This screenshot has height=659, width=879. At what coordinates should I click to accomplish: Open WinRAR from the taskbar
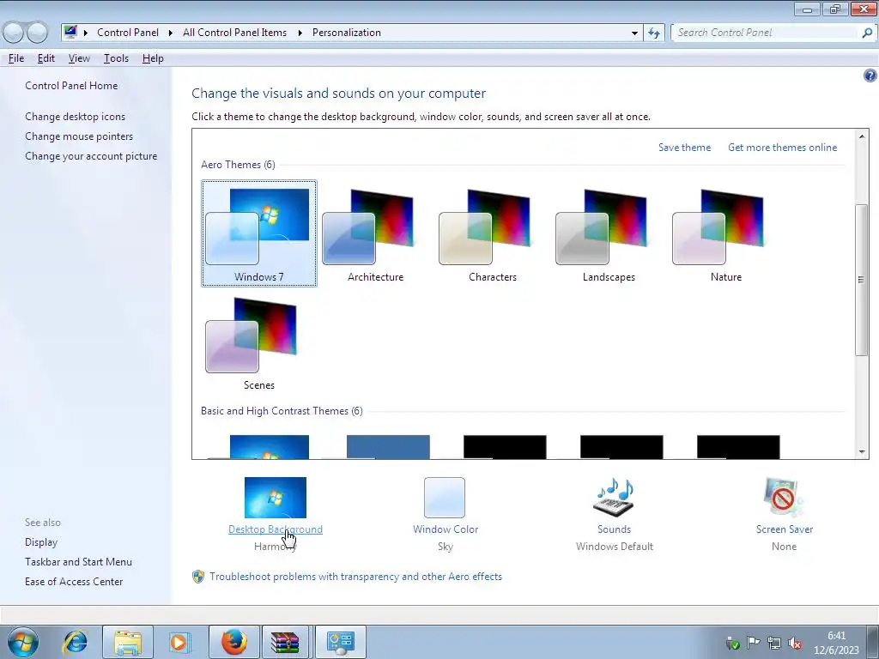(x=285, y=642)
